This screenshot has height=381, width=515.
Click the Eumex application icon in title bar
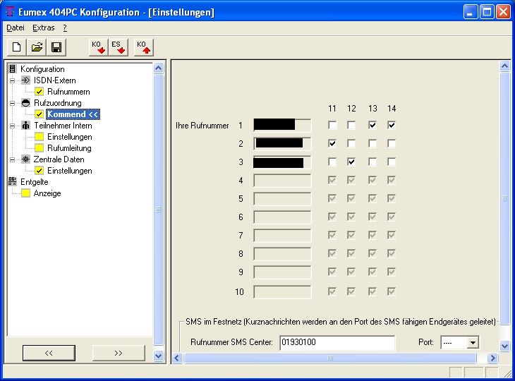[x=10, y=12]
